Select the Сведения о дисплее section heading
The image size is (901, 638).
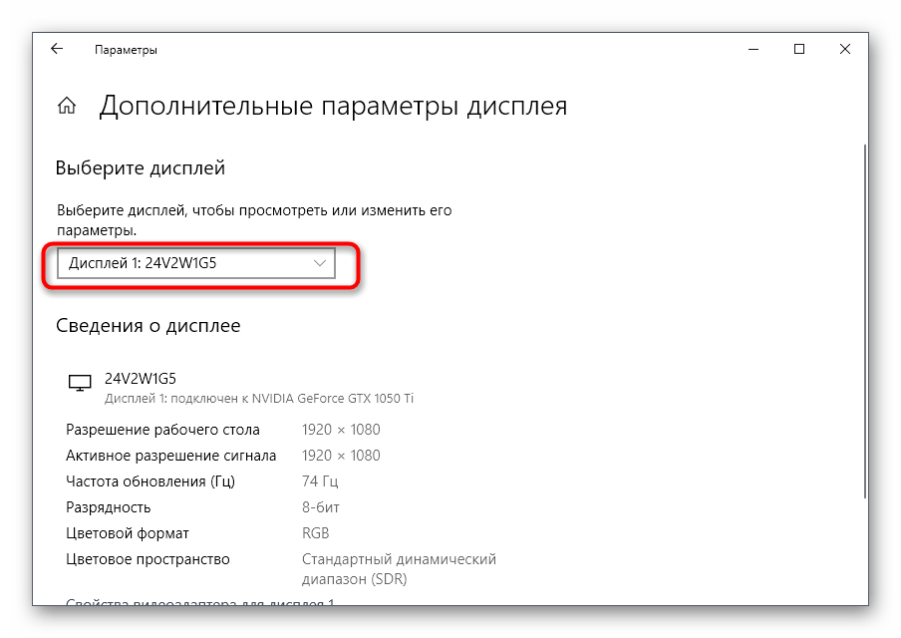point(148,325)
